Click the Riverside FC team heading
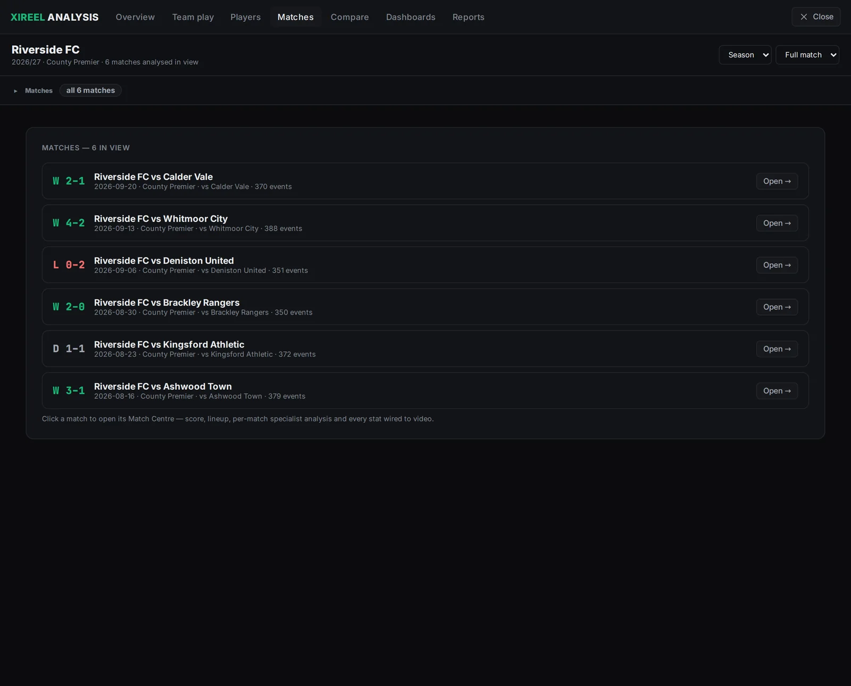This screenshot has width=851, height=686. [46, 49]
